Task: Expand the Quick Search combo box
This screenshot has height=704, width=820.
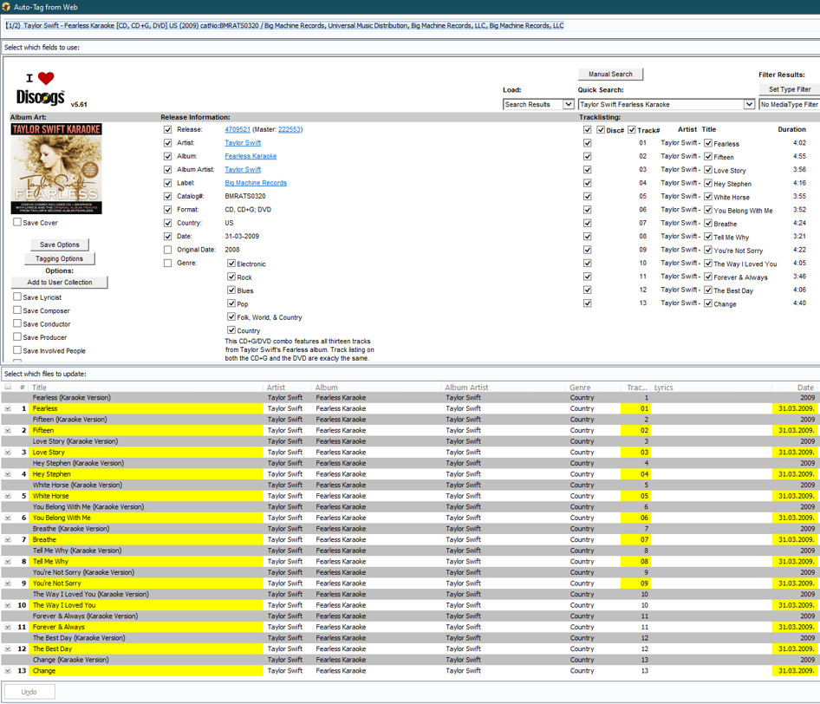Action: click(x=749, y=104)
